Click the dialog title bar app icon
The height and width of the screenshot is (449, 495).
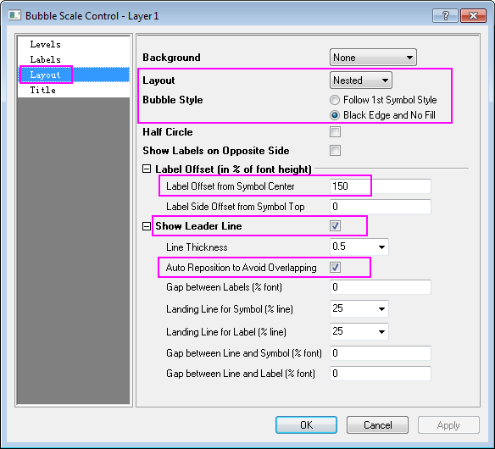tap(14, 15)
